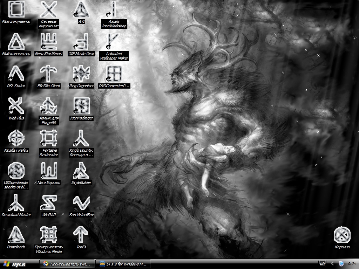Open the пуск Start menu
The width and height of the screenshot is (359, 269).
[x=15, y=264]
